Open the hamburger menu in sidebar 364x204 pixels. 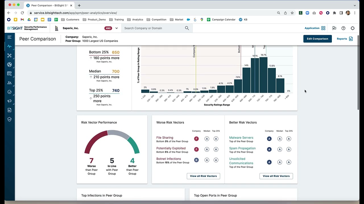(x=9, y=37)
